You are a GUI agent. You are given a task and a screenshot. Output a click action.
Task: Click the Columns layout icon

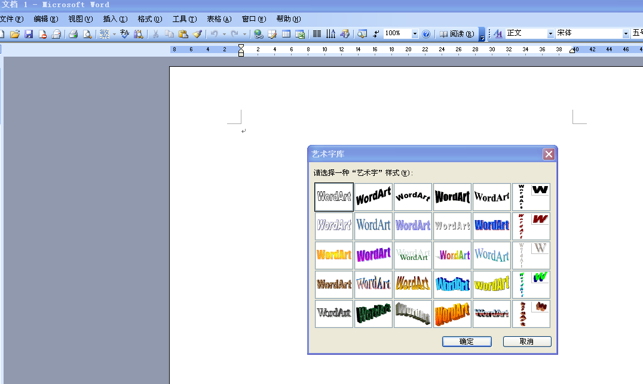point(317,34)
